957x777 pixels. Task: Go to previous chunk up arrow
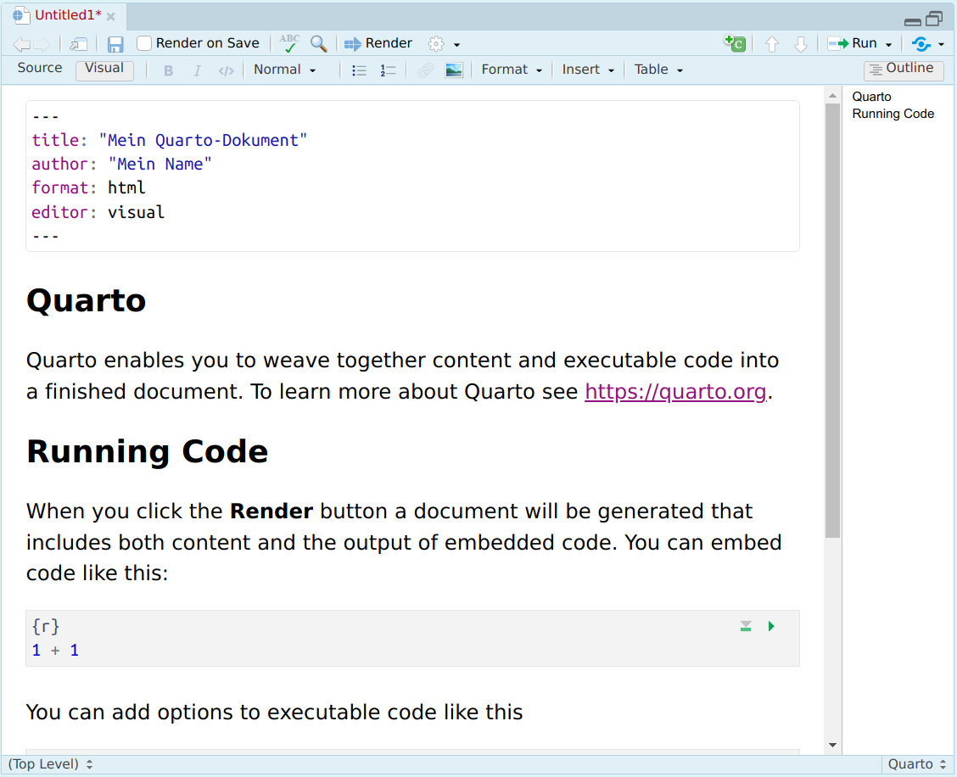[772, 44]
